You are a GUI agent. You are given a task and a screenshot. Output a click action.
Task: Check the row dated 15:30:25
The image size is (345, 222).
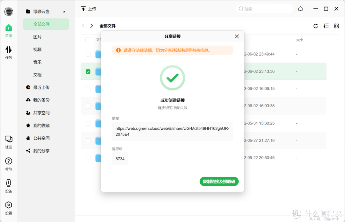pos(88,123)
